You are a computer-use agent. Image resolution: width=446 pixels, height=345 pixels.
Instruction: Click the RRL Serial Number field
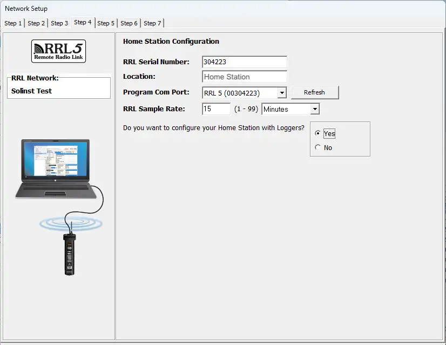[x=245, y=62]
